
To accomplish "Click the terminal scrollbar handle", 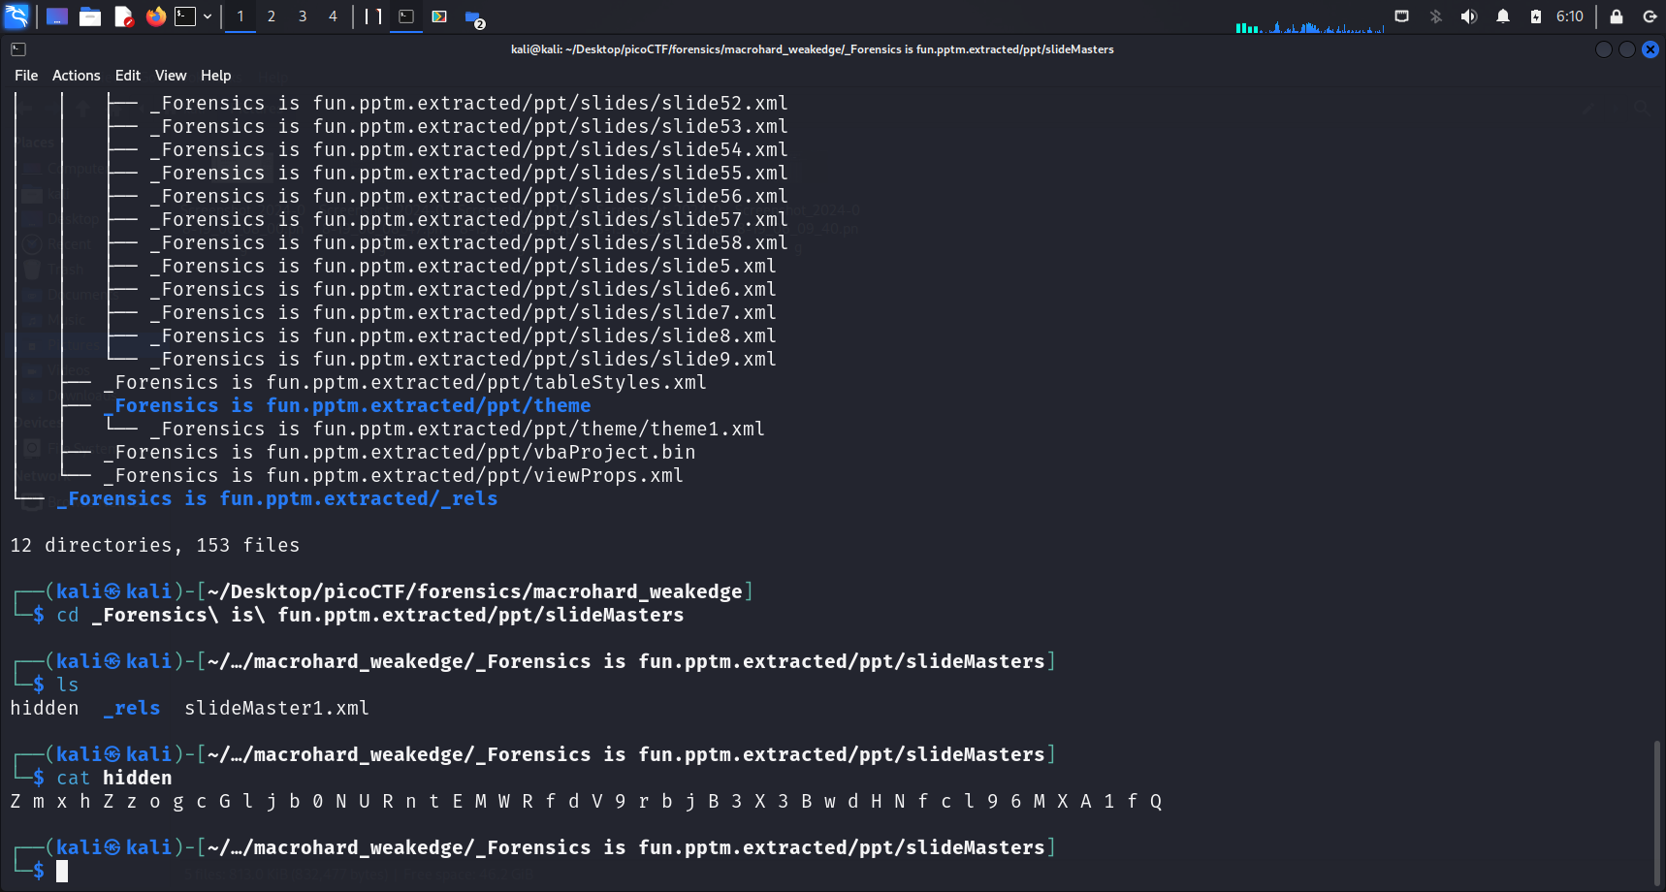I will tap(1656, 812).
